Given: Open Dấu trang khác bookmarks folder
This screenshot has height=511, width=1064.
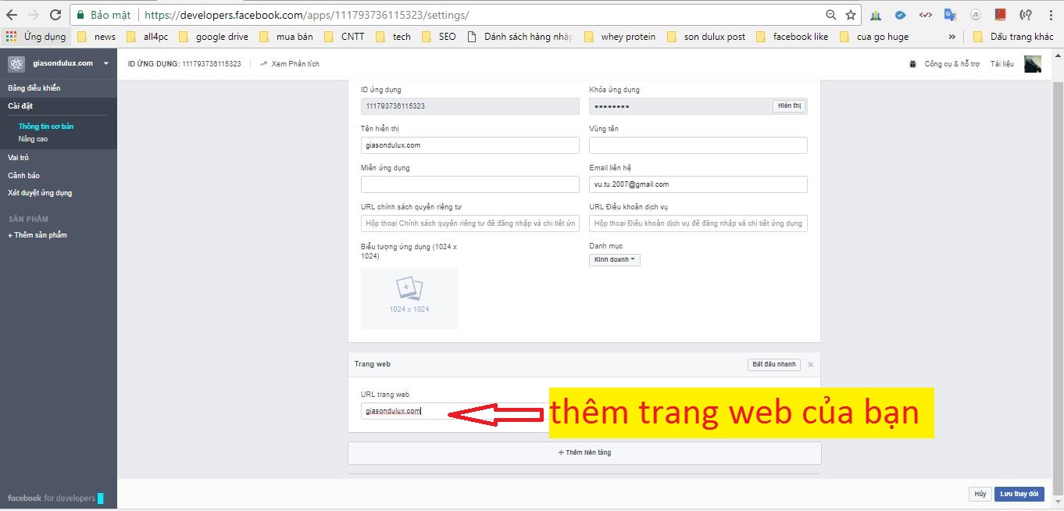Looking at the screenshot, I should [1012, 36].
